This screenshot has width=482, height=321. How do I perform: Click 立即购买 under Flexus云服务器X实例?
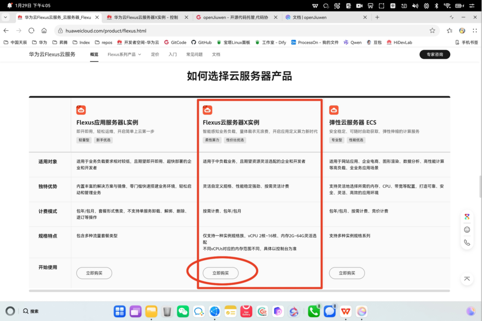220,273
